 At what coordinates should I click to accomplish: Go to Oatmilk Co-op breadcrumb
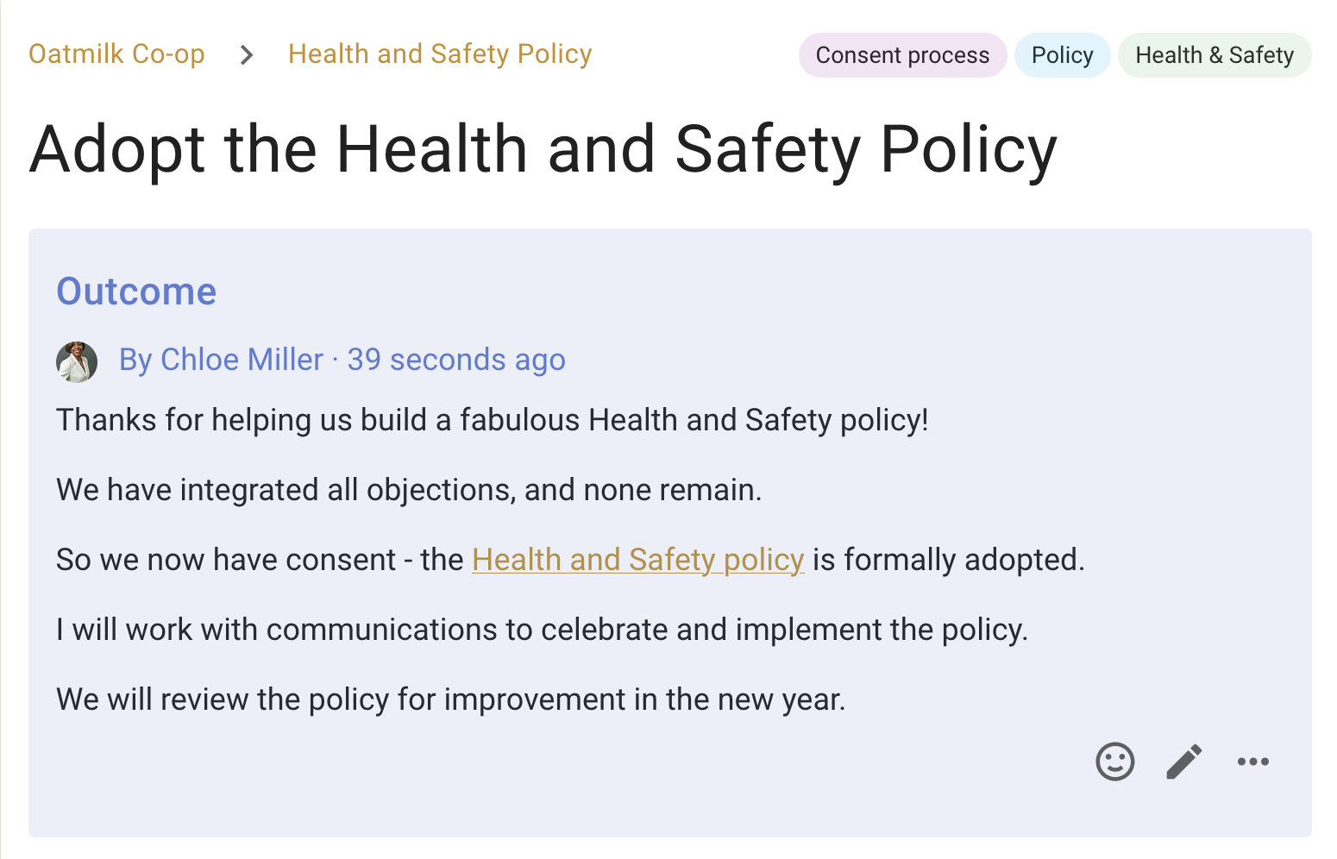click(x=116, y=54)
